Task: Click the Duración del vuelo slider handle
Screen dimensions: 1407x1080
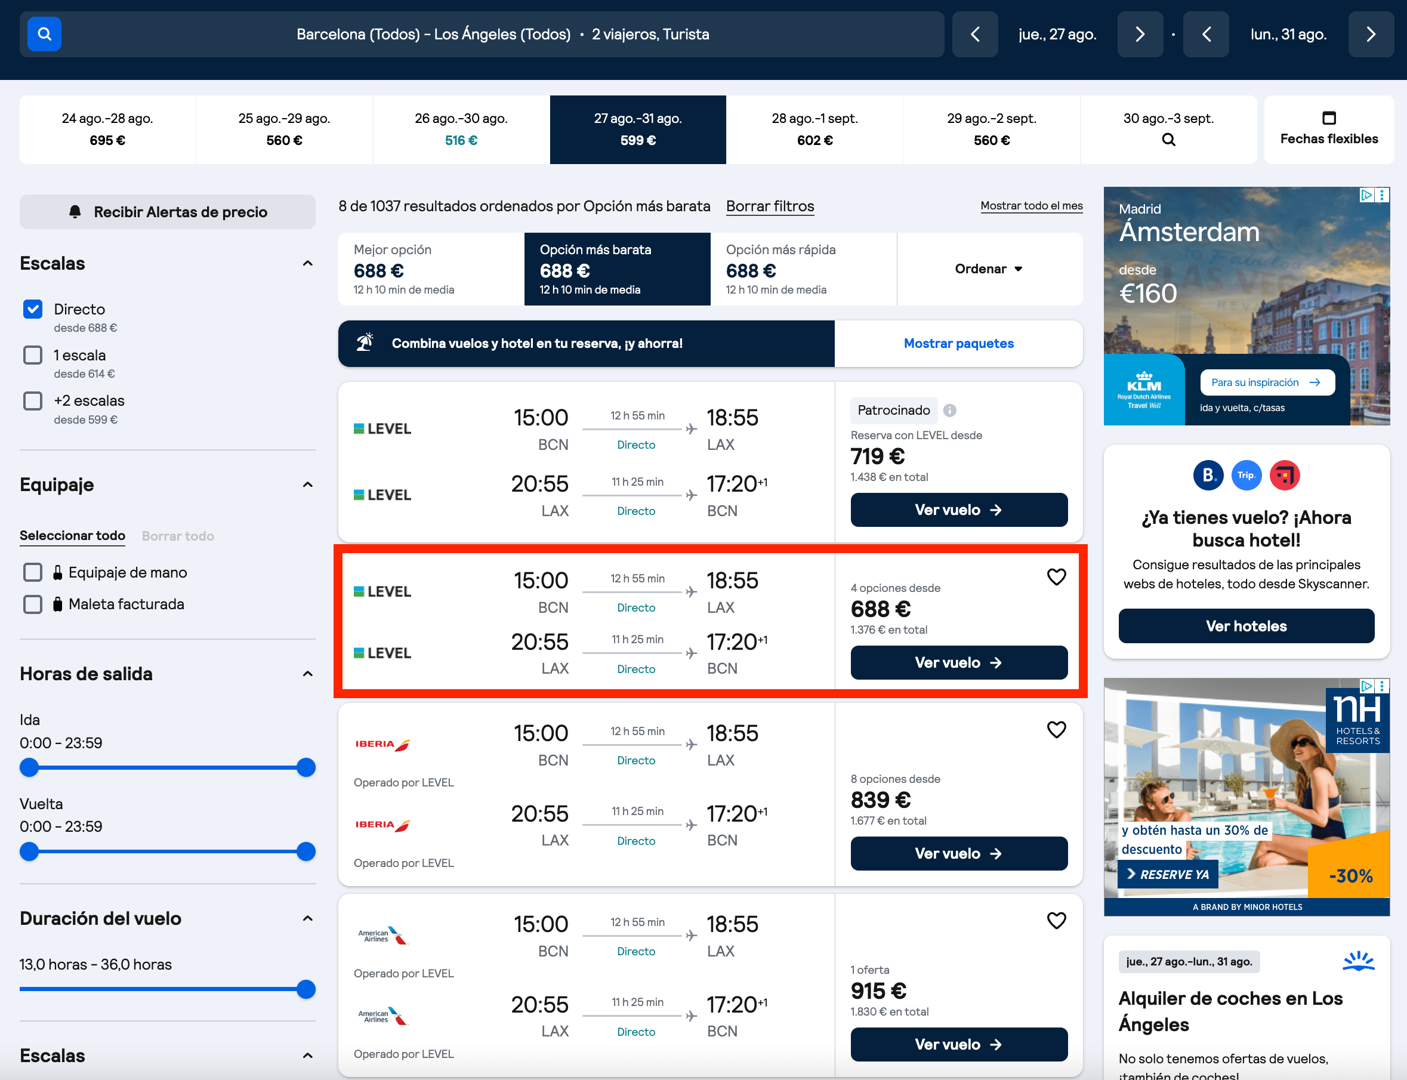Action: tap(306, 989)
